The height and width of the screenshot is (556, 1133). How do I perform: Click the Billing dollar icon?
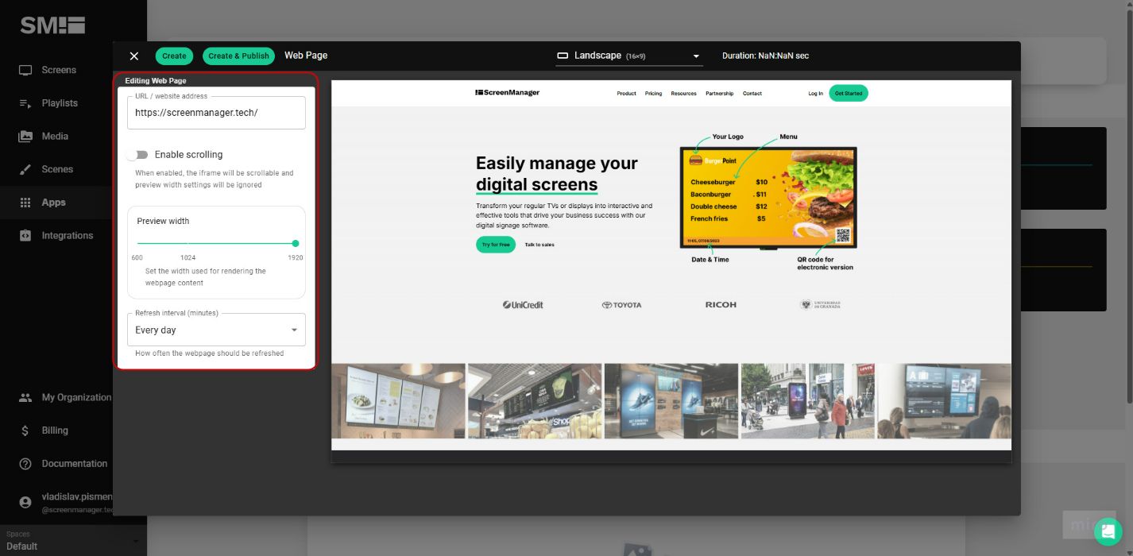point(26,430)
